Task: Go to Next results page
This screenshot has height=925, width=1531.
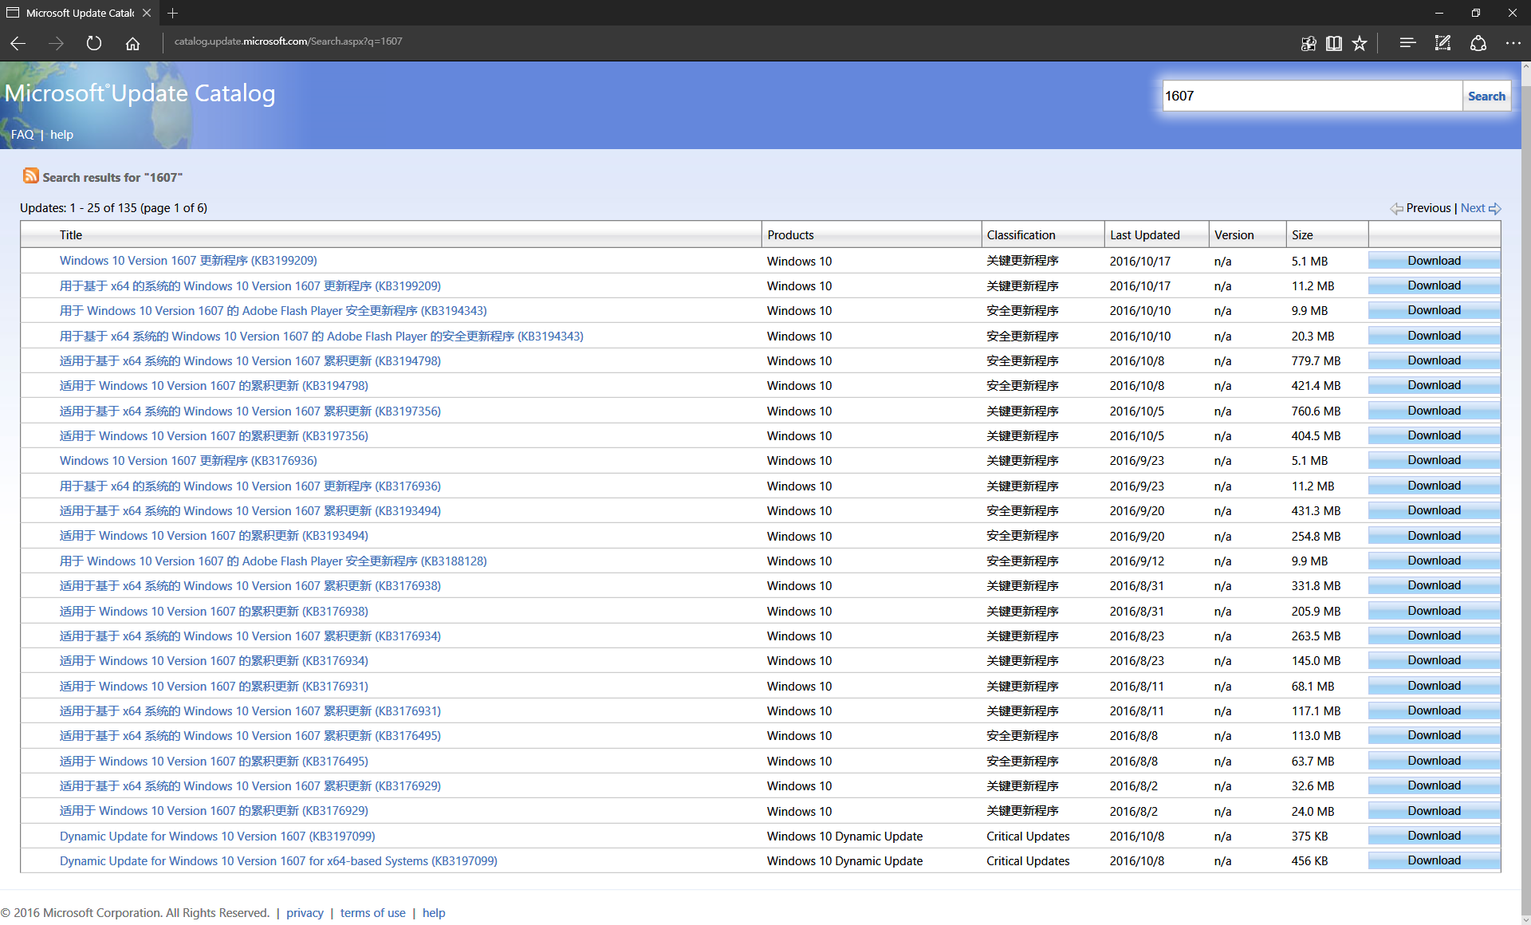Action: [1473, 208]
